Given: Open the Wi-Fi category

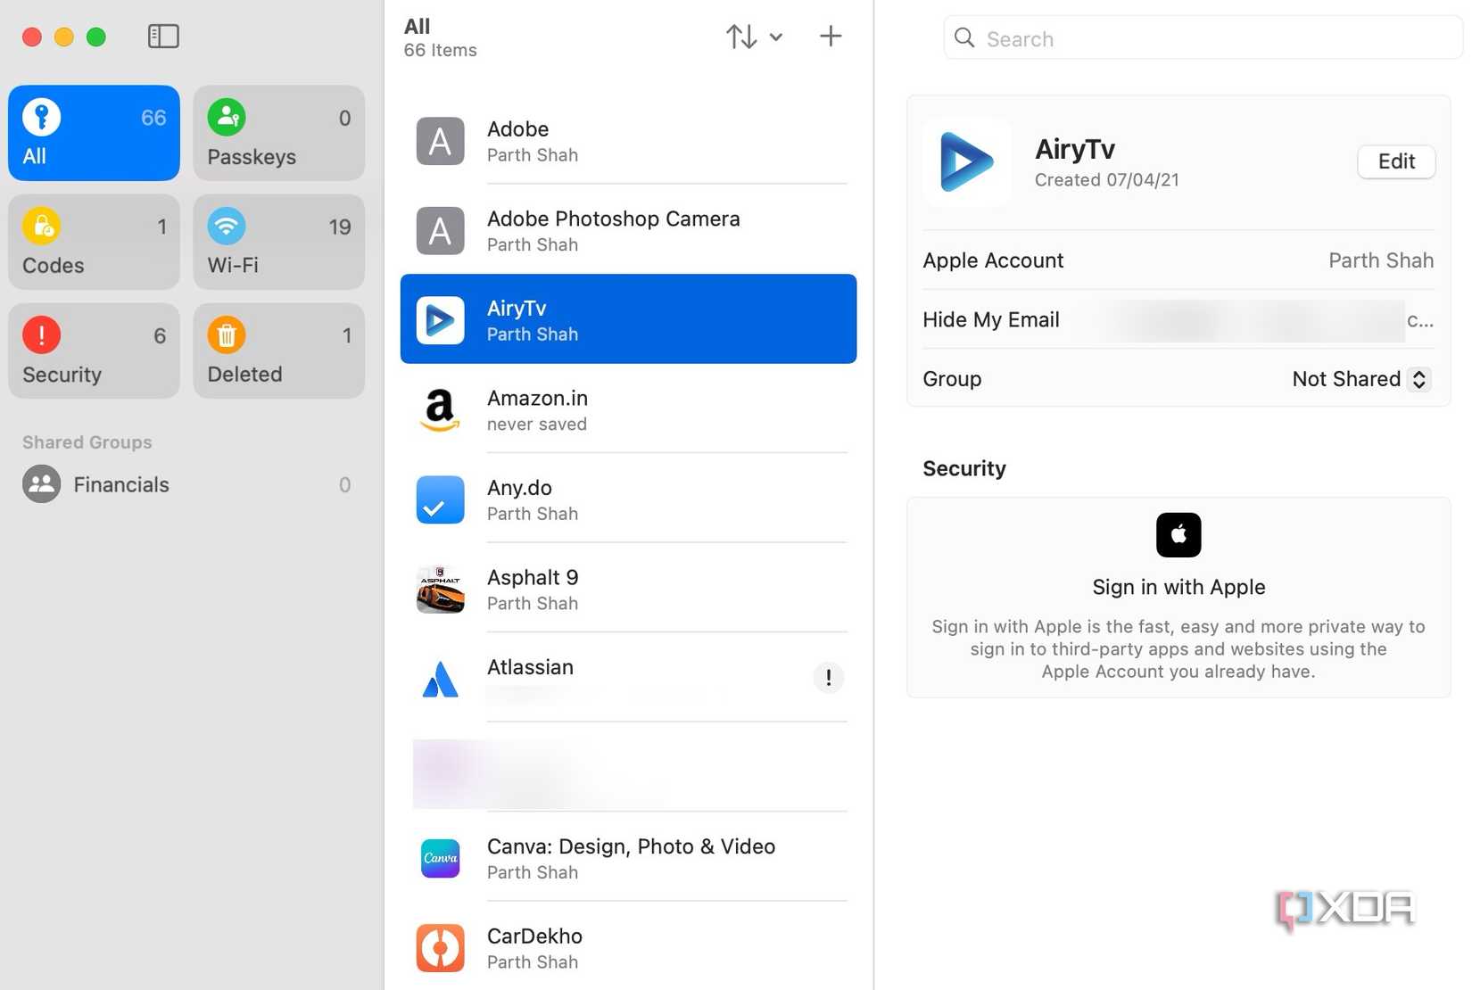Looking at the screenshot, I should point(279,242).
